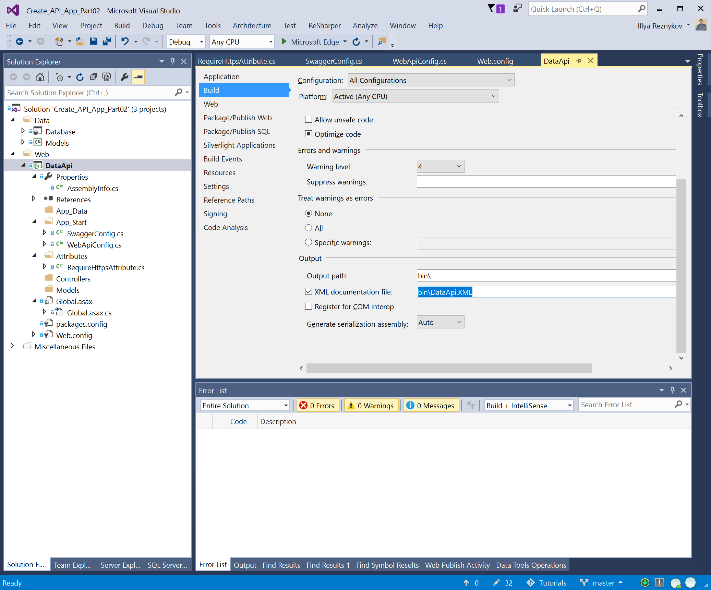This screenshot has width=711, height=590.
Task: Enable Allow unsafe code checkbox
Action: coord(309,120)
